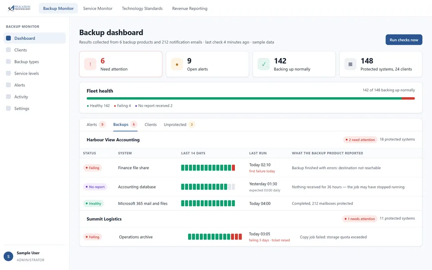
Task: Click the Service levels sidebar icon
Action: (9, 73)
